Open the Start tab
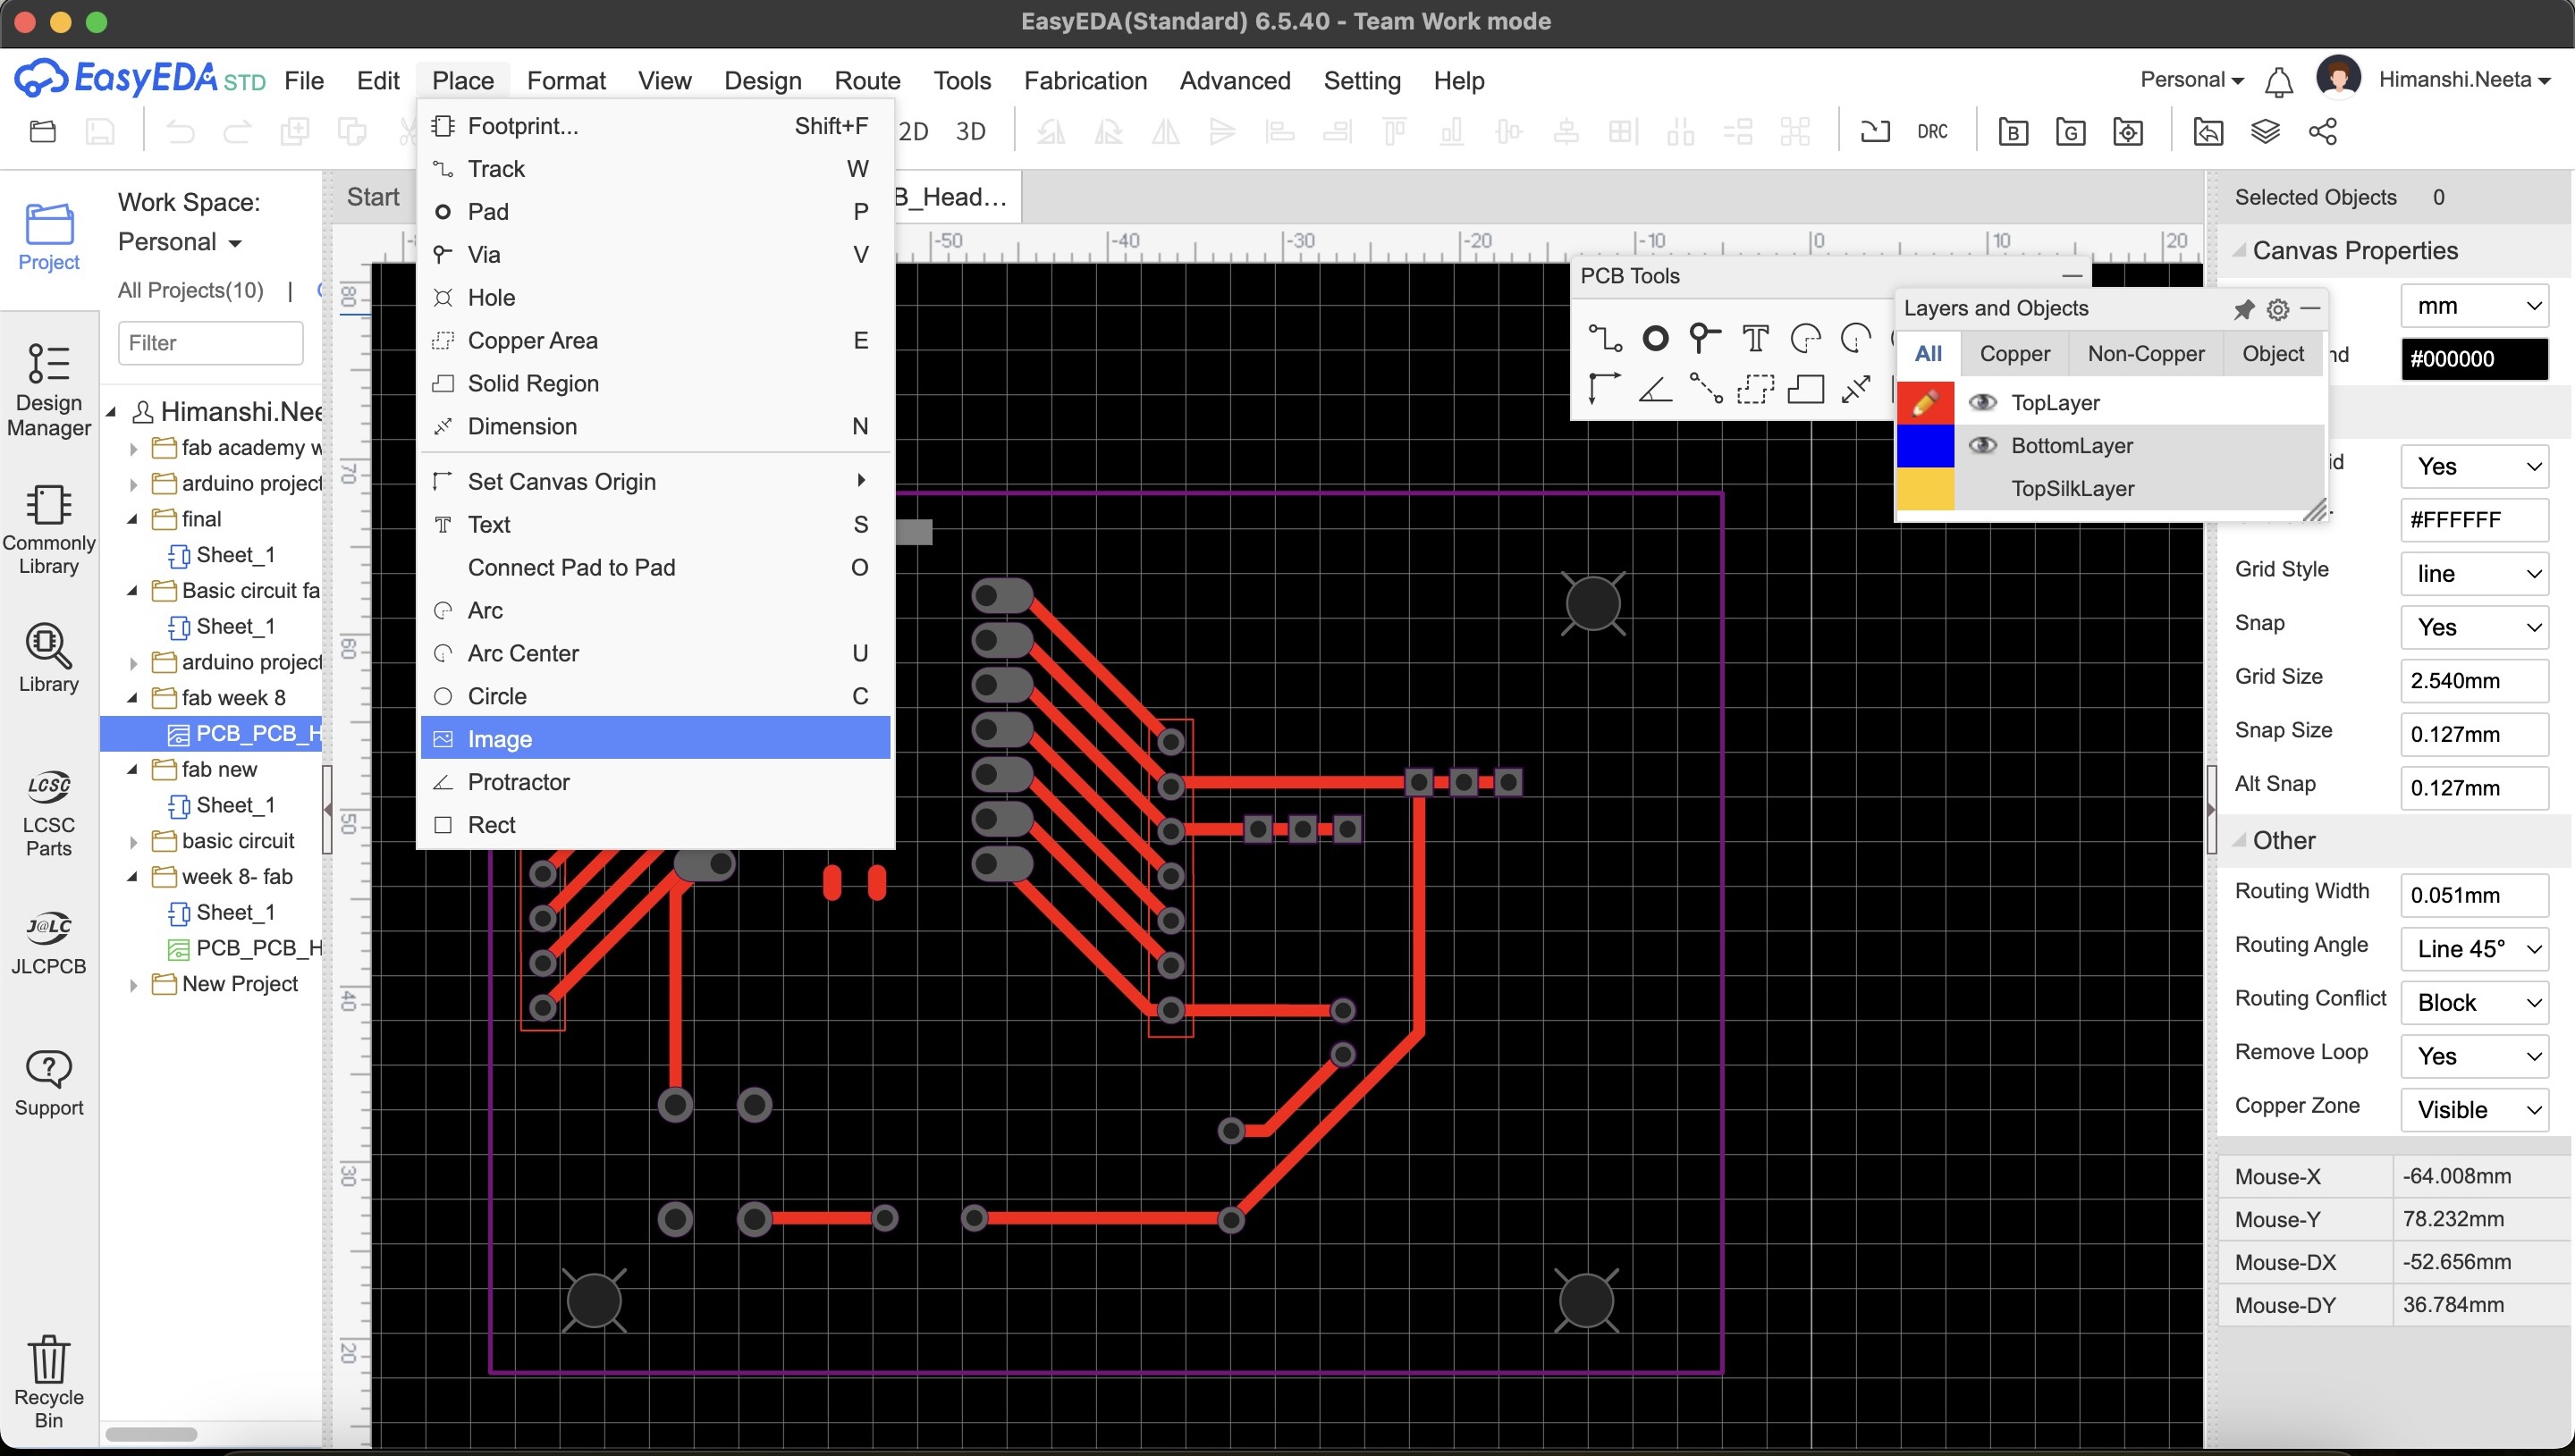The image size is (2575, 1456). tap(373, 197)
